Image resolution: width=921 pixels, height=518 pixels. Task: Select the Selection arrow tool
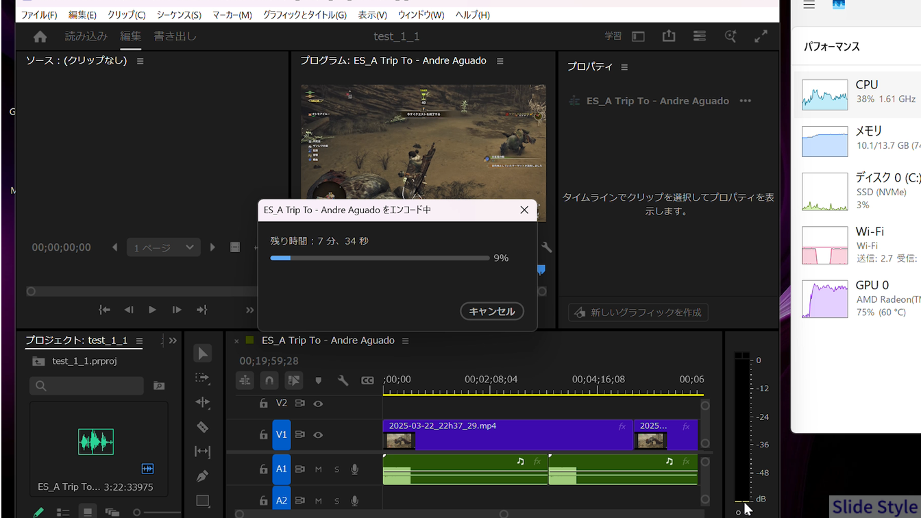(202, 354)
